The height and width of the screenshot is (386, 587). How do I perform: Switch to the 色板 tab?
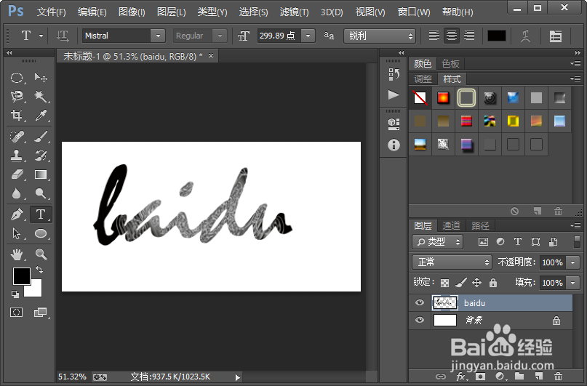(450, 63)
